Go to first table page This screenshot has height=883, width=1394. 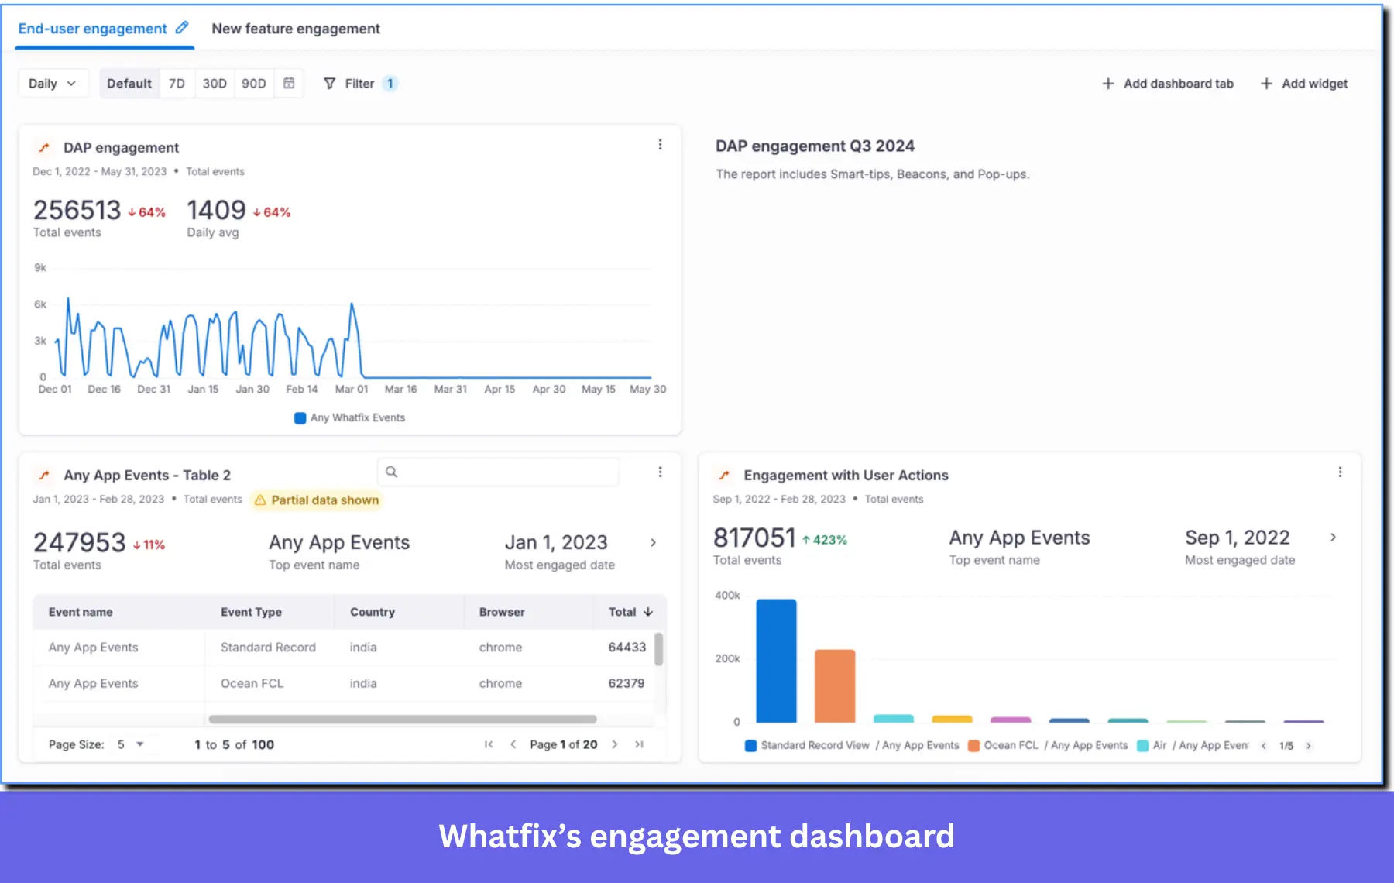[x=489, y=744]
